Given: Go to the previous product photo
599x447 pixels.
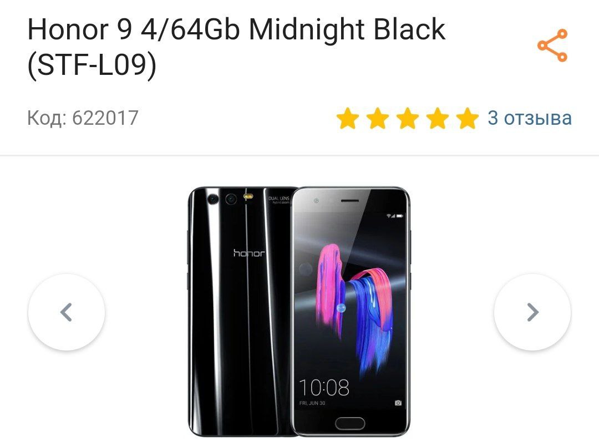Looking at the screenshot, I should click(67, 312).
